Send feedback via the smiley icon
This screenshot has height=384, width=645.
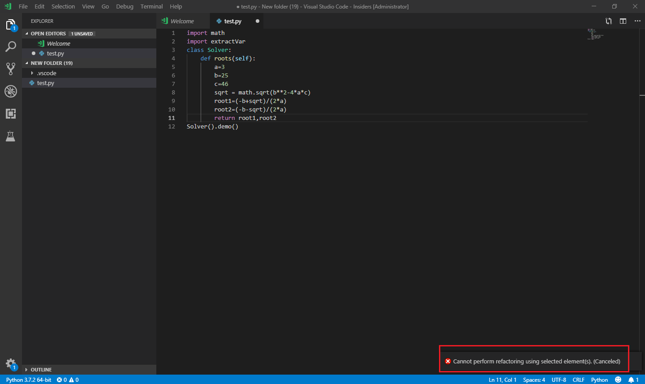coord(618,380)
